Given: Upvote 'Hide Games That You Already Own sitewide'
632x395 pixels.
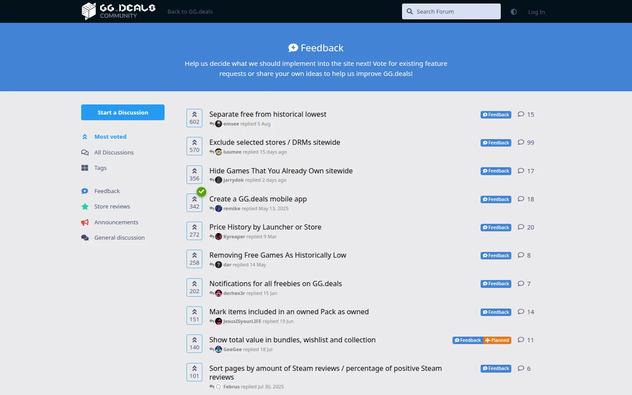Looking at the screenshot, I should click(x=194, y=175).
